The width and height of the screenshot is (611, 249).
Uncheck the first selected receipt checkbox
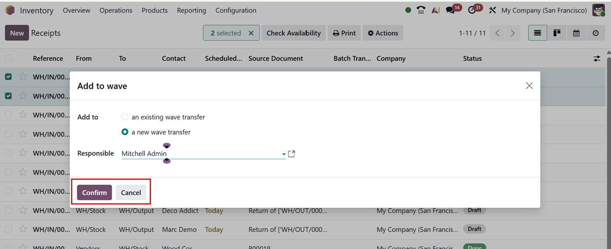coord(8,77)
